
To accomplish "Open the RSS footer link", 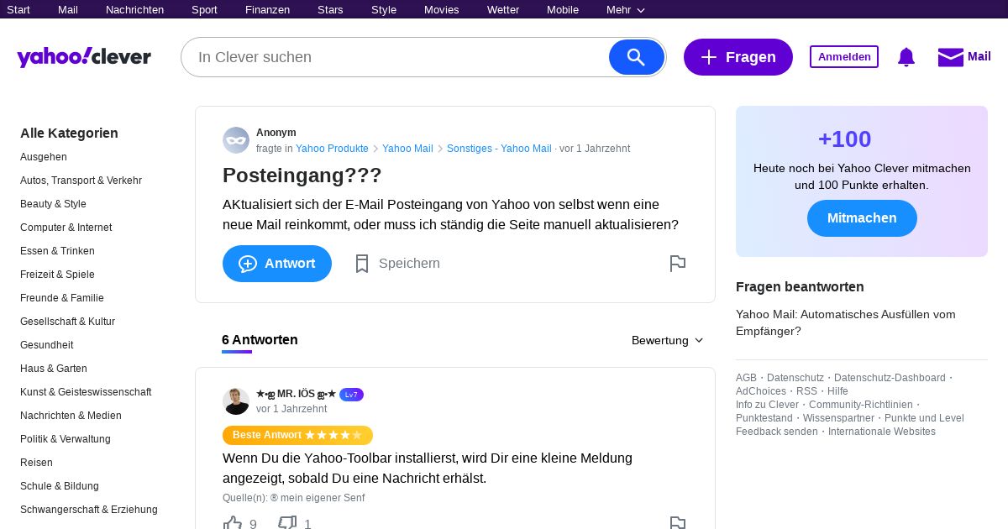I will pos(806,391).
